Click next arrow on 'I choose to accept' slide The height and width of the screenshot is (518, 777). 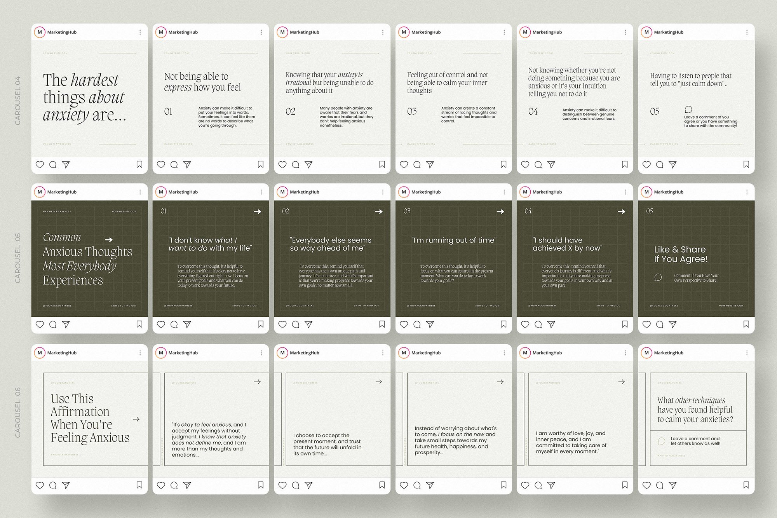pos(379,382)
